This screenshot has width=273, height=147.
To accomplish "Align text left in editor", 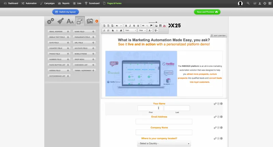I will [x=113, y=30].
